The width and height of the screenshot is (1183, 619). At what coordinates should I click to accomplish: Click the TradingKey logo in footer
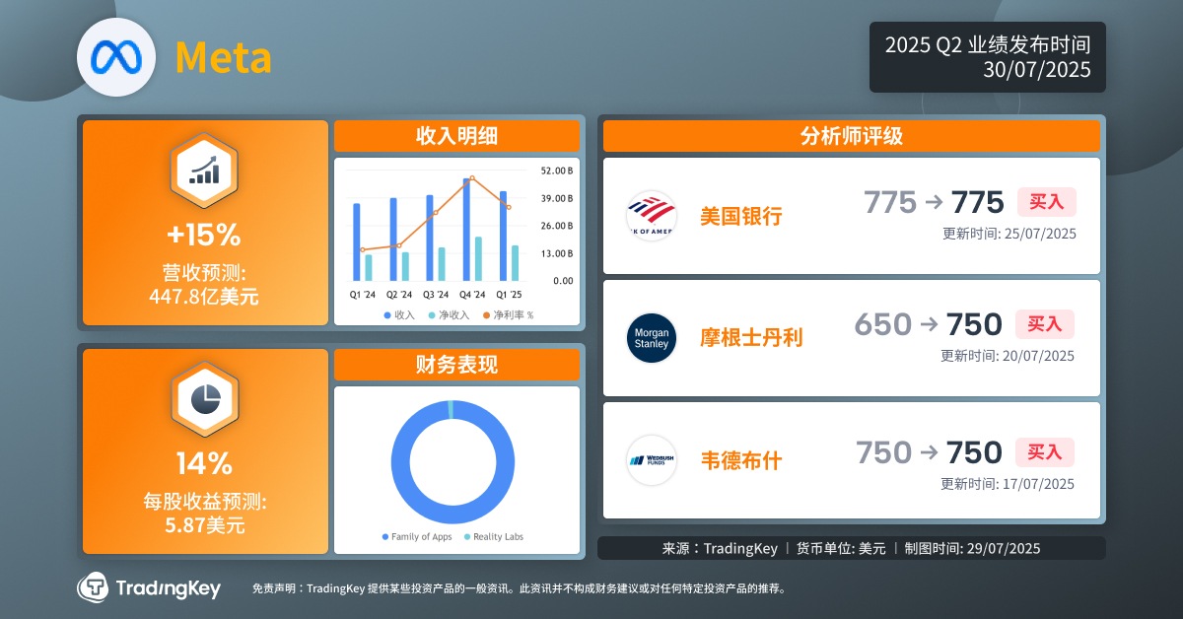click(148, 588)
